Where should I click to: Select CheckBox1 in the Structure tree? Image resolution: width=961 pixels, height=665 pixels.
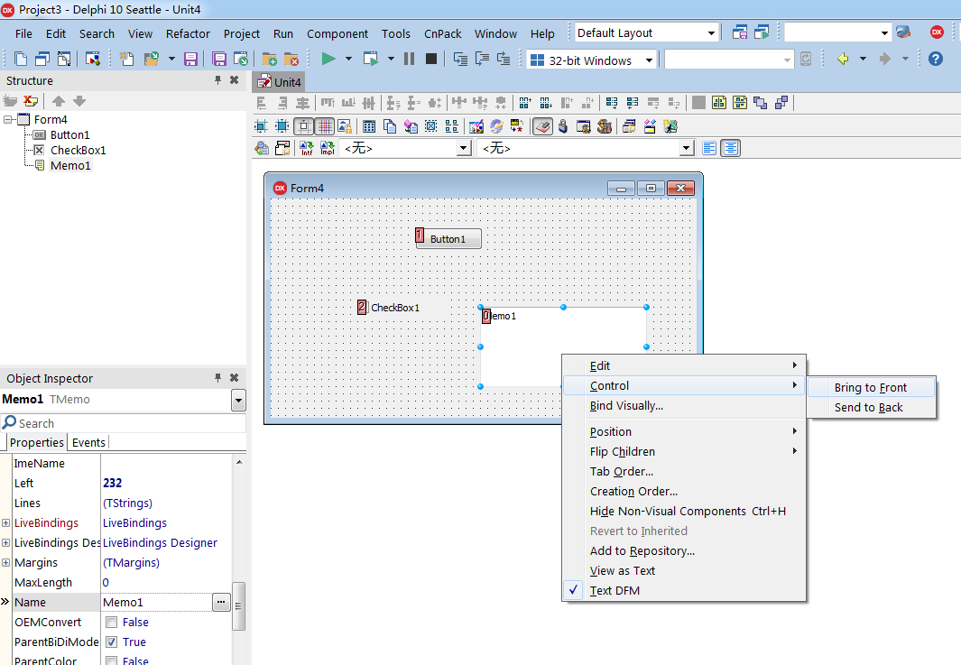[x=78, y=150]
